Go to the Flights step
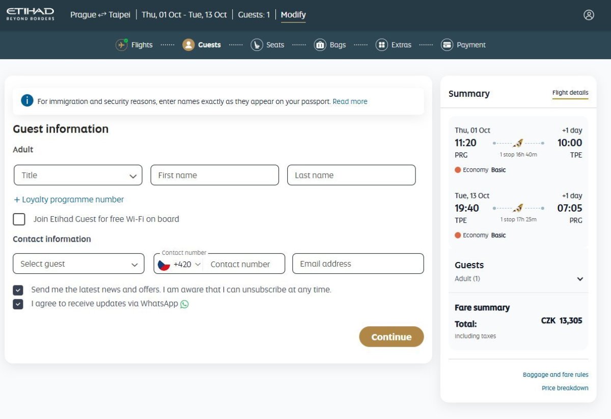The height and width of the screenshot is (419, 611). [142, 45]
